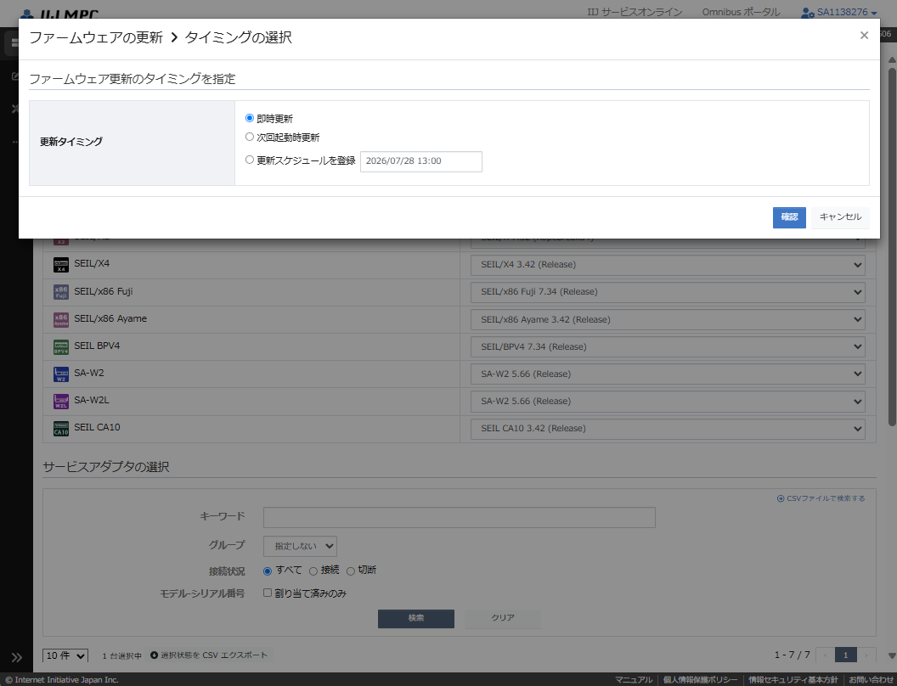Go to page 1 in pagination
Viewport: 897px width, 686px height.
(x=845, y=655)
